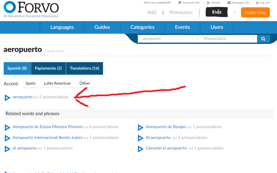Filter by Latin American accent
Image resolution: width=277 pixels, height=173 pixels.
click(x=57, y=83)
